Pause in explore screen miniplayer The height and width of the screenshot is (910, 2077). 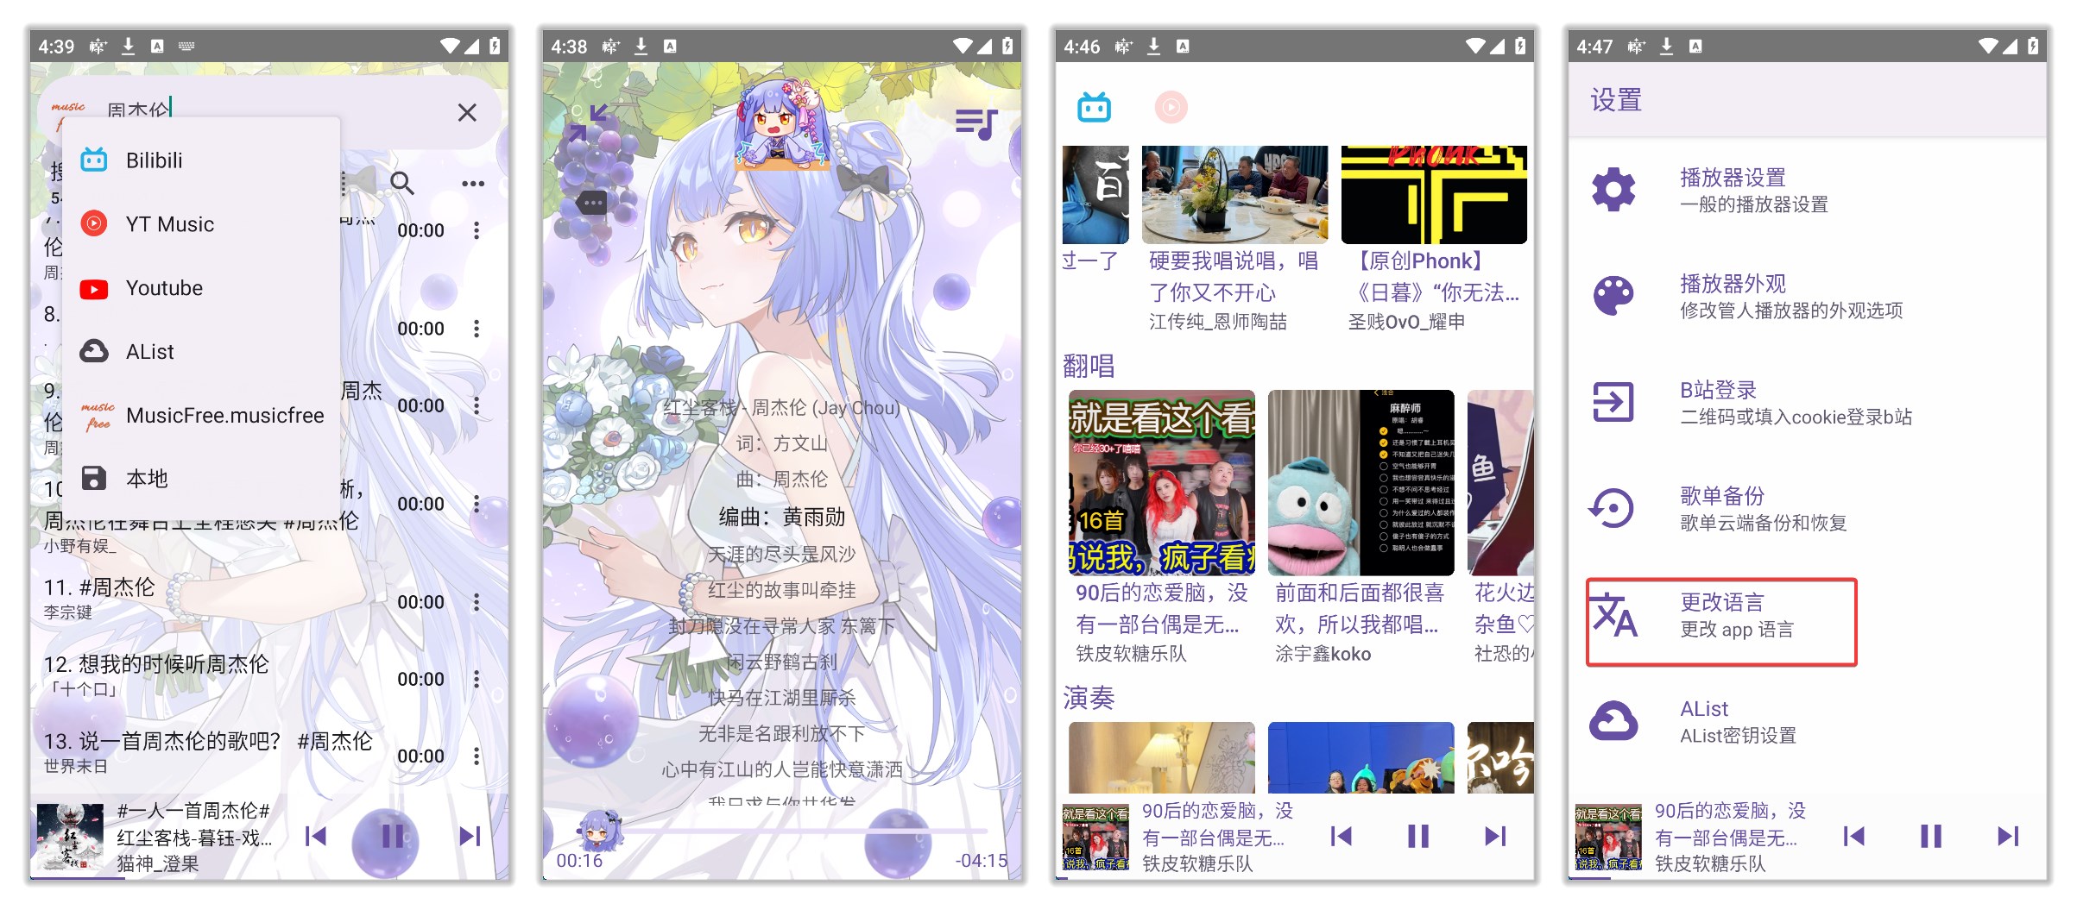[x=1418, y=836]
